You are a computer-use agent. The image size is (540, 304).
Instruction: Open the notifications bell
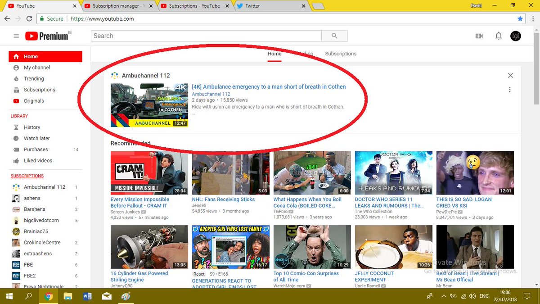pyautogui.click(x=499, y=36)
